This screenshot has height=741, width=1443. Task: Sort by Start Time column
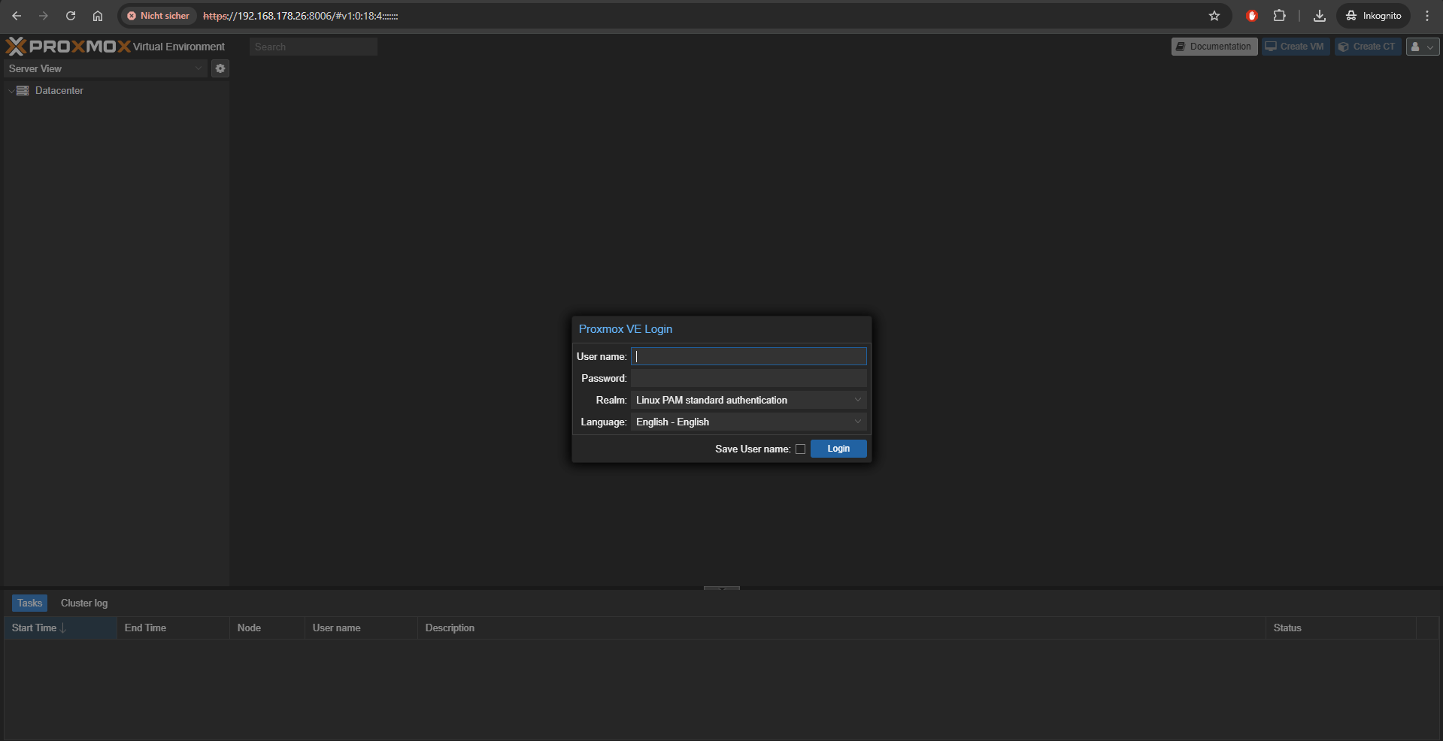60,628
